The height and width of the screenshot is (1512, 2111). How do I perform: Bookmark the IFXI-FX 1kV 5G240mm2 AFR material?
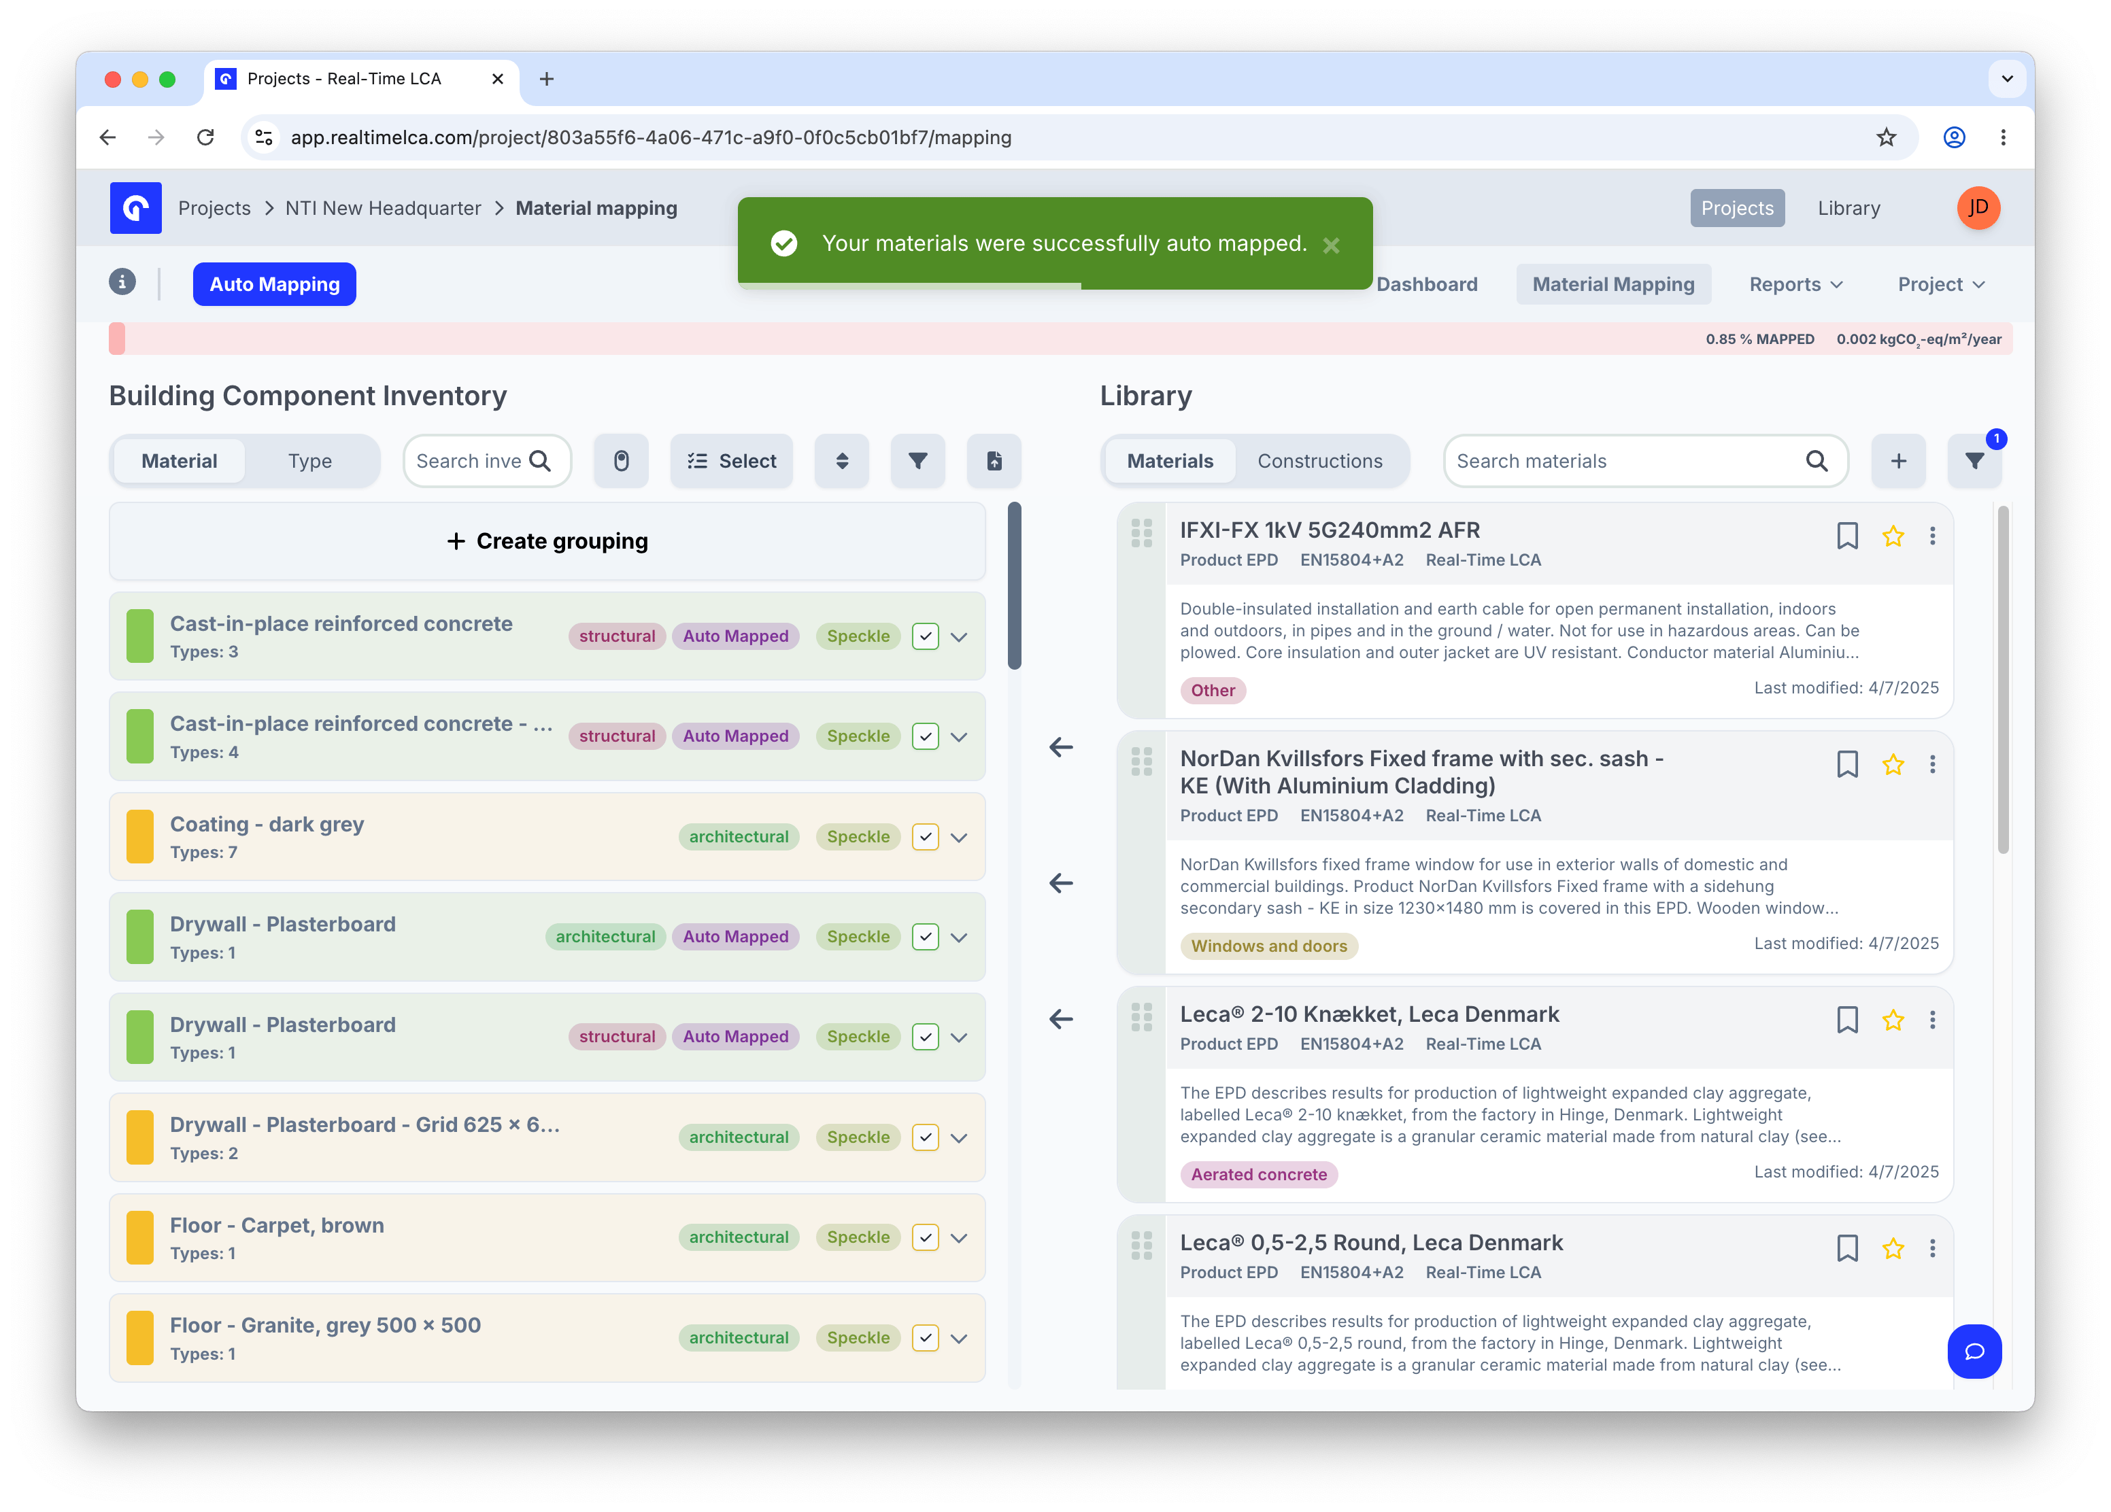(x=1846, y=536)
